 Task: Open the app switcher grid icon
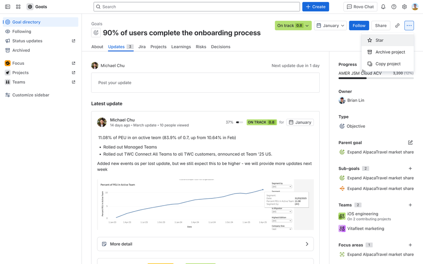point(18,7)
